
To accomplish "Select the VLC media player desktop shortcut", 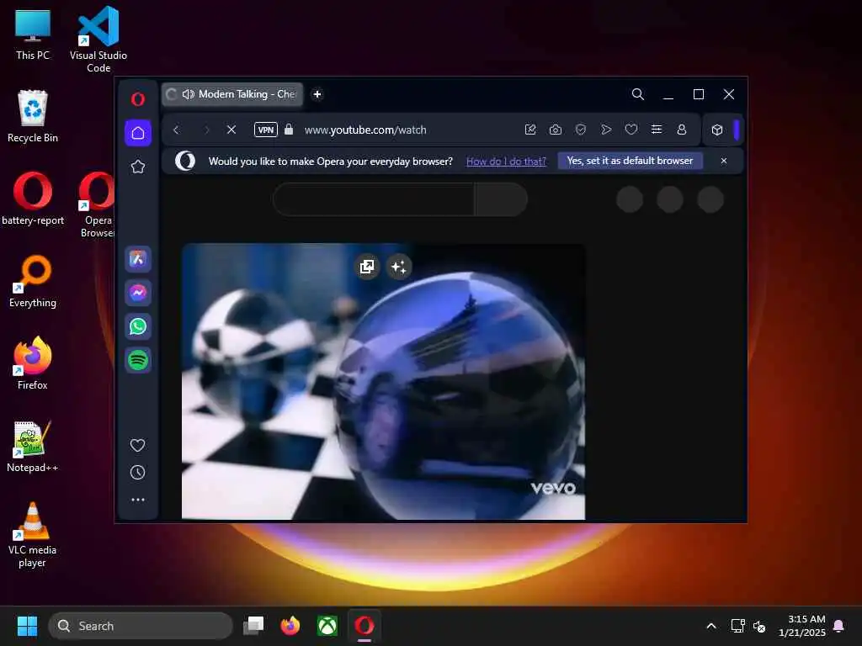I will click(x=33, y=534).
